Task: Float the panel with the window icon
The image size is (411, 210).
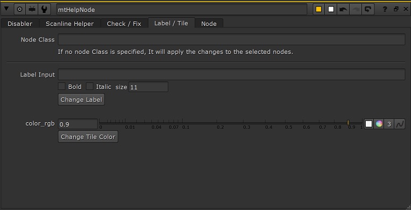Action: tap(396, 9)
